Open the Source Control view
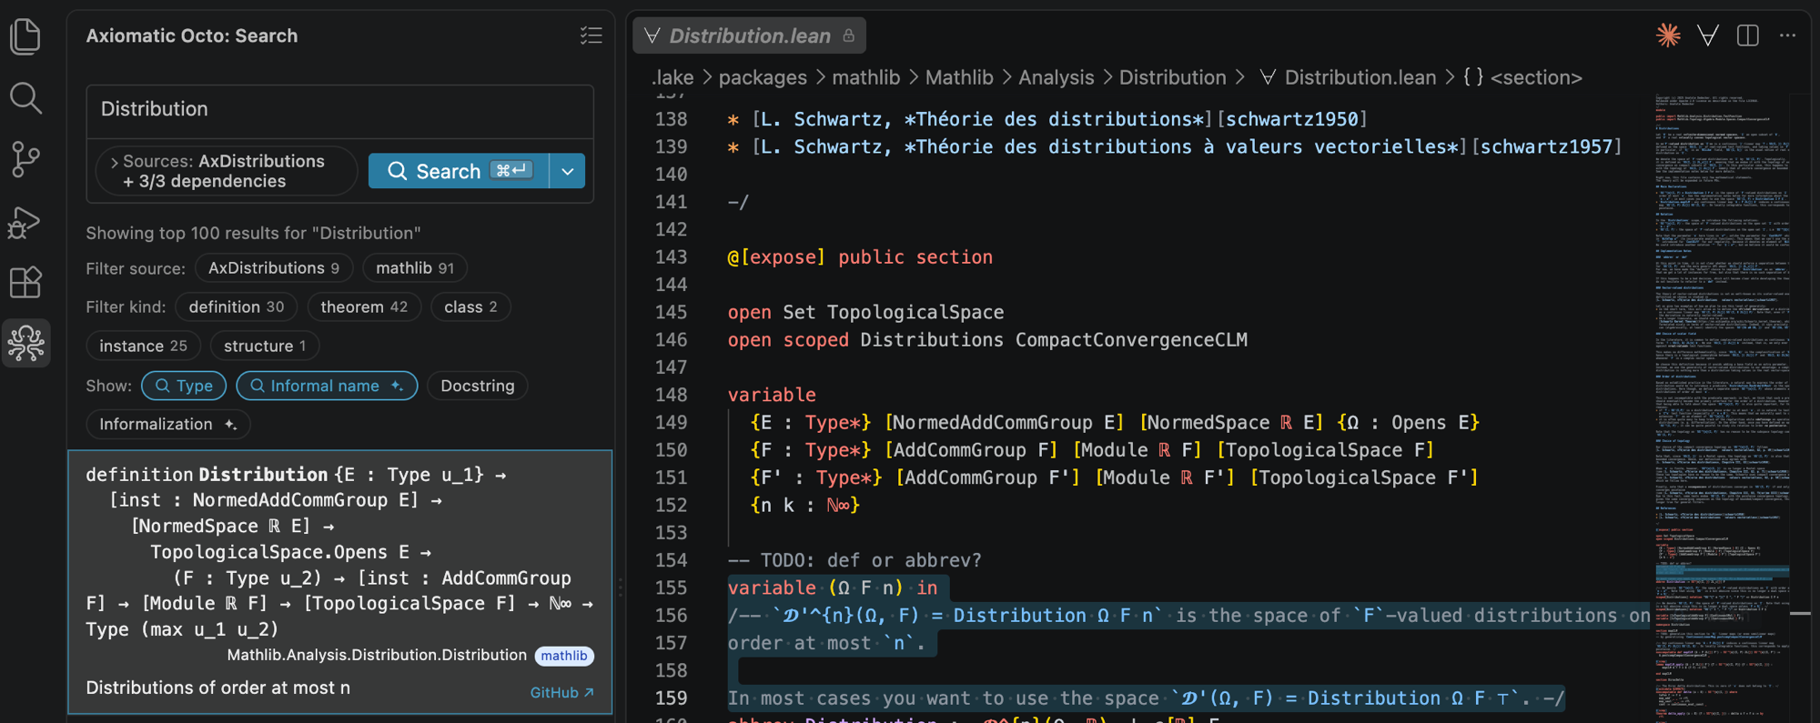Viewport: 1820px width, 723px height. (x=25, y=159)
